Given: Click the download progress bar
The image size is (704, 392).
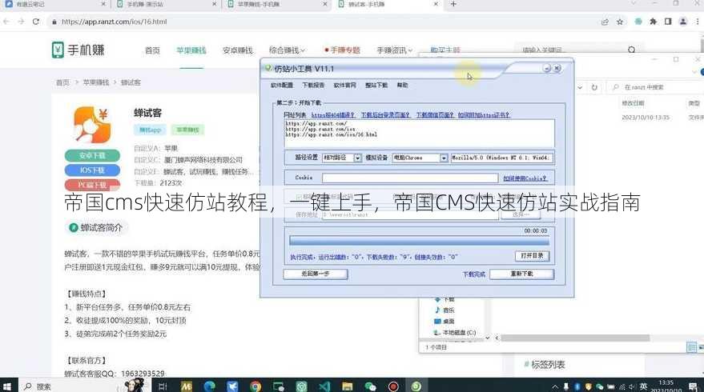Looking at the screenshot, I should point(419,241).
